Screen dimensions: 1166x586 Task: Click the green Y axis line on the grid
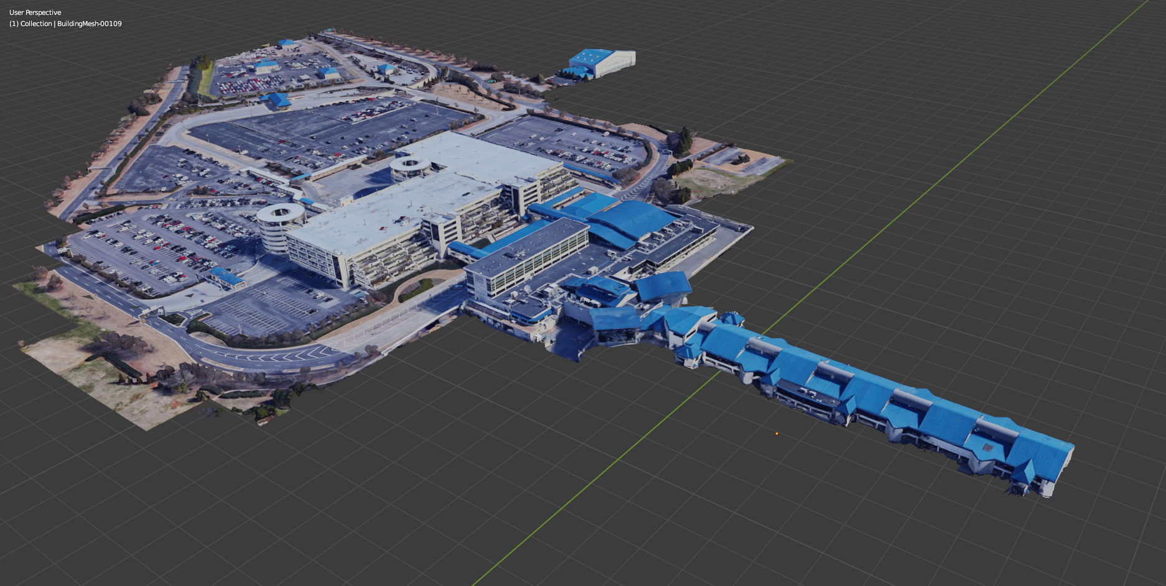809,294
